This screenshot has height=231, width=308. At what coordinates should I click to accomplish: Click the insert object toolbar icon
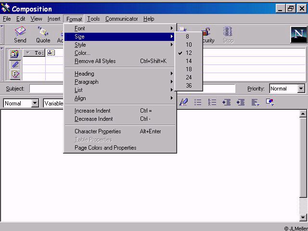[270, 102]
